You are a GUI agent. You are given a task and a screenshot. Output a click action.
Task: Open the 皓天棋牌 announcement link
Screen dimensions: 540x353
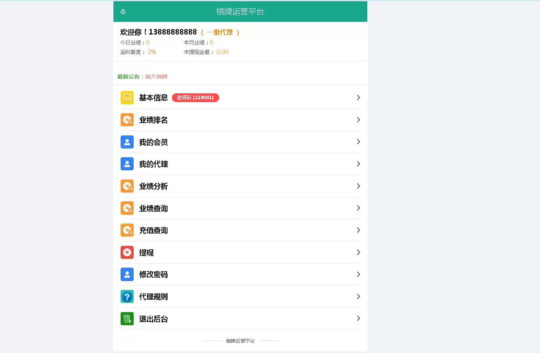[x=157, y=77]
